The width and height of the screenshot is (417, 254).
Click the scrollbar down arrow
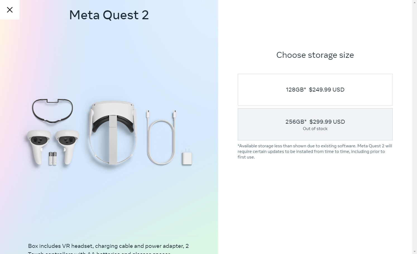coord(414,252)
